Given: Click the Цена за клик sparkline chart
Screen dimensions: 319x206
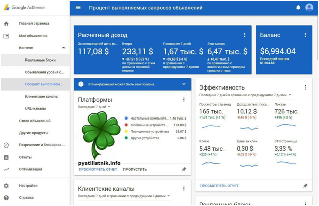Looking at the screenshot, I should point(249,165).
